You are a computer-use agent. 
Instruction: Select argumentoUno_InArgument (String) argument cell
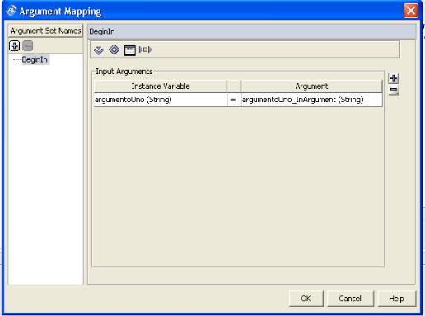(311, 100)
